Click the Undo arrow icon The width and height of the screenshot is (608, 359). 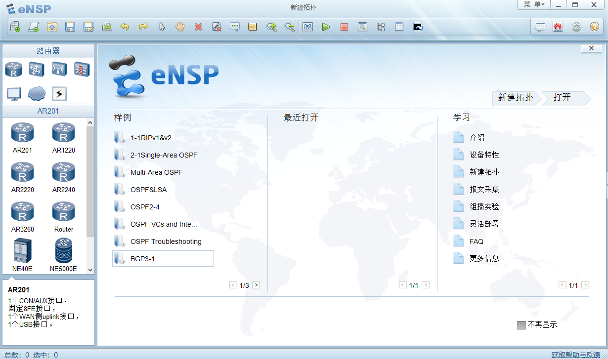(x=125, y=27)
